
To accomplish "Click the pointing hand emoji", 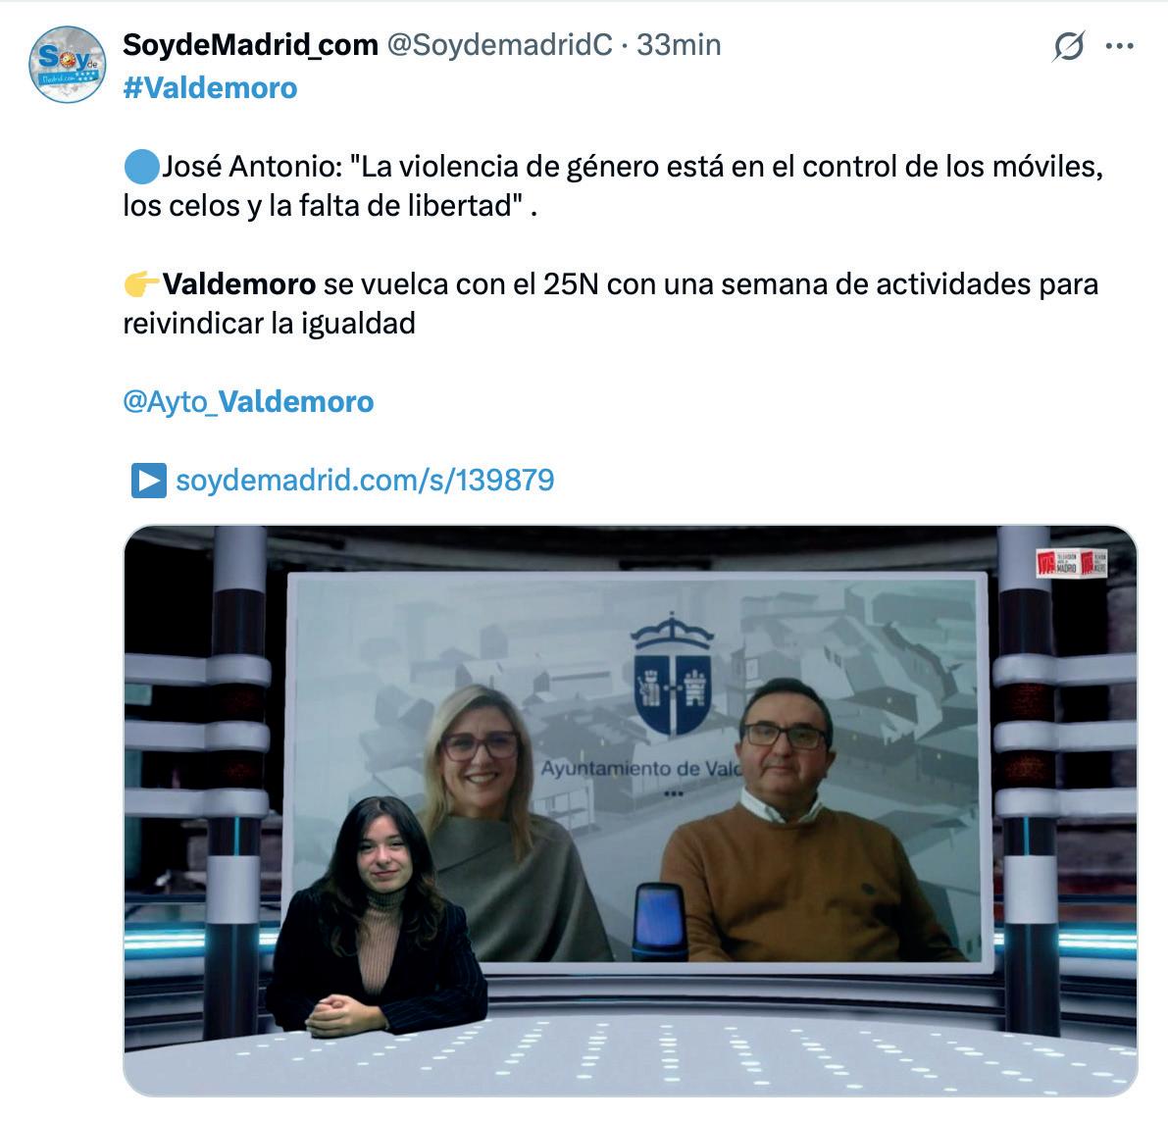I will point(141,283).
